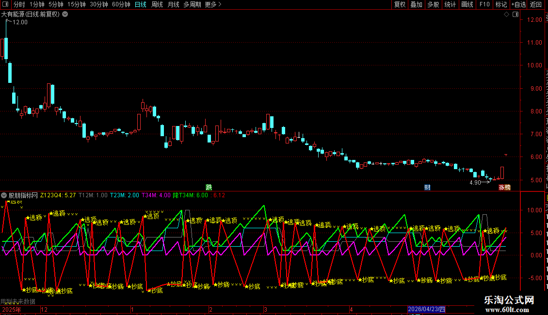Click the -5.00 indicator axis label
548x315 pixels.
pyautogui.click(x=535, y=278)
